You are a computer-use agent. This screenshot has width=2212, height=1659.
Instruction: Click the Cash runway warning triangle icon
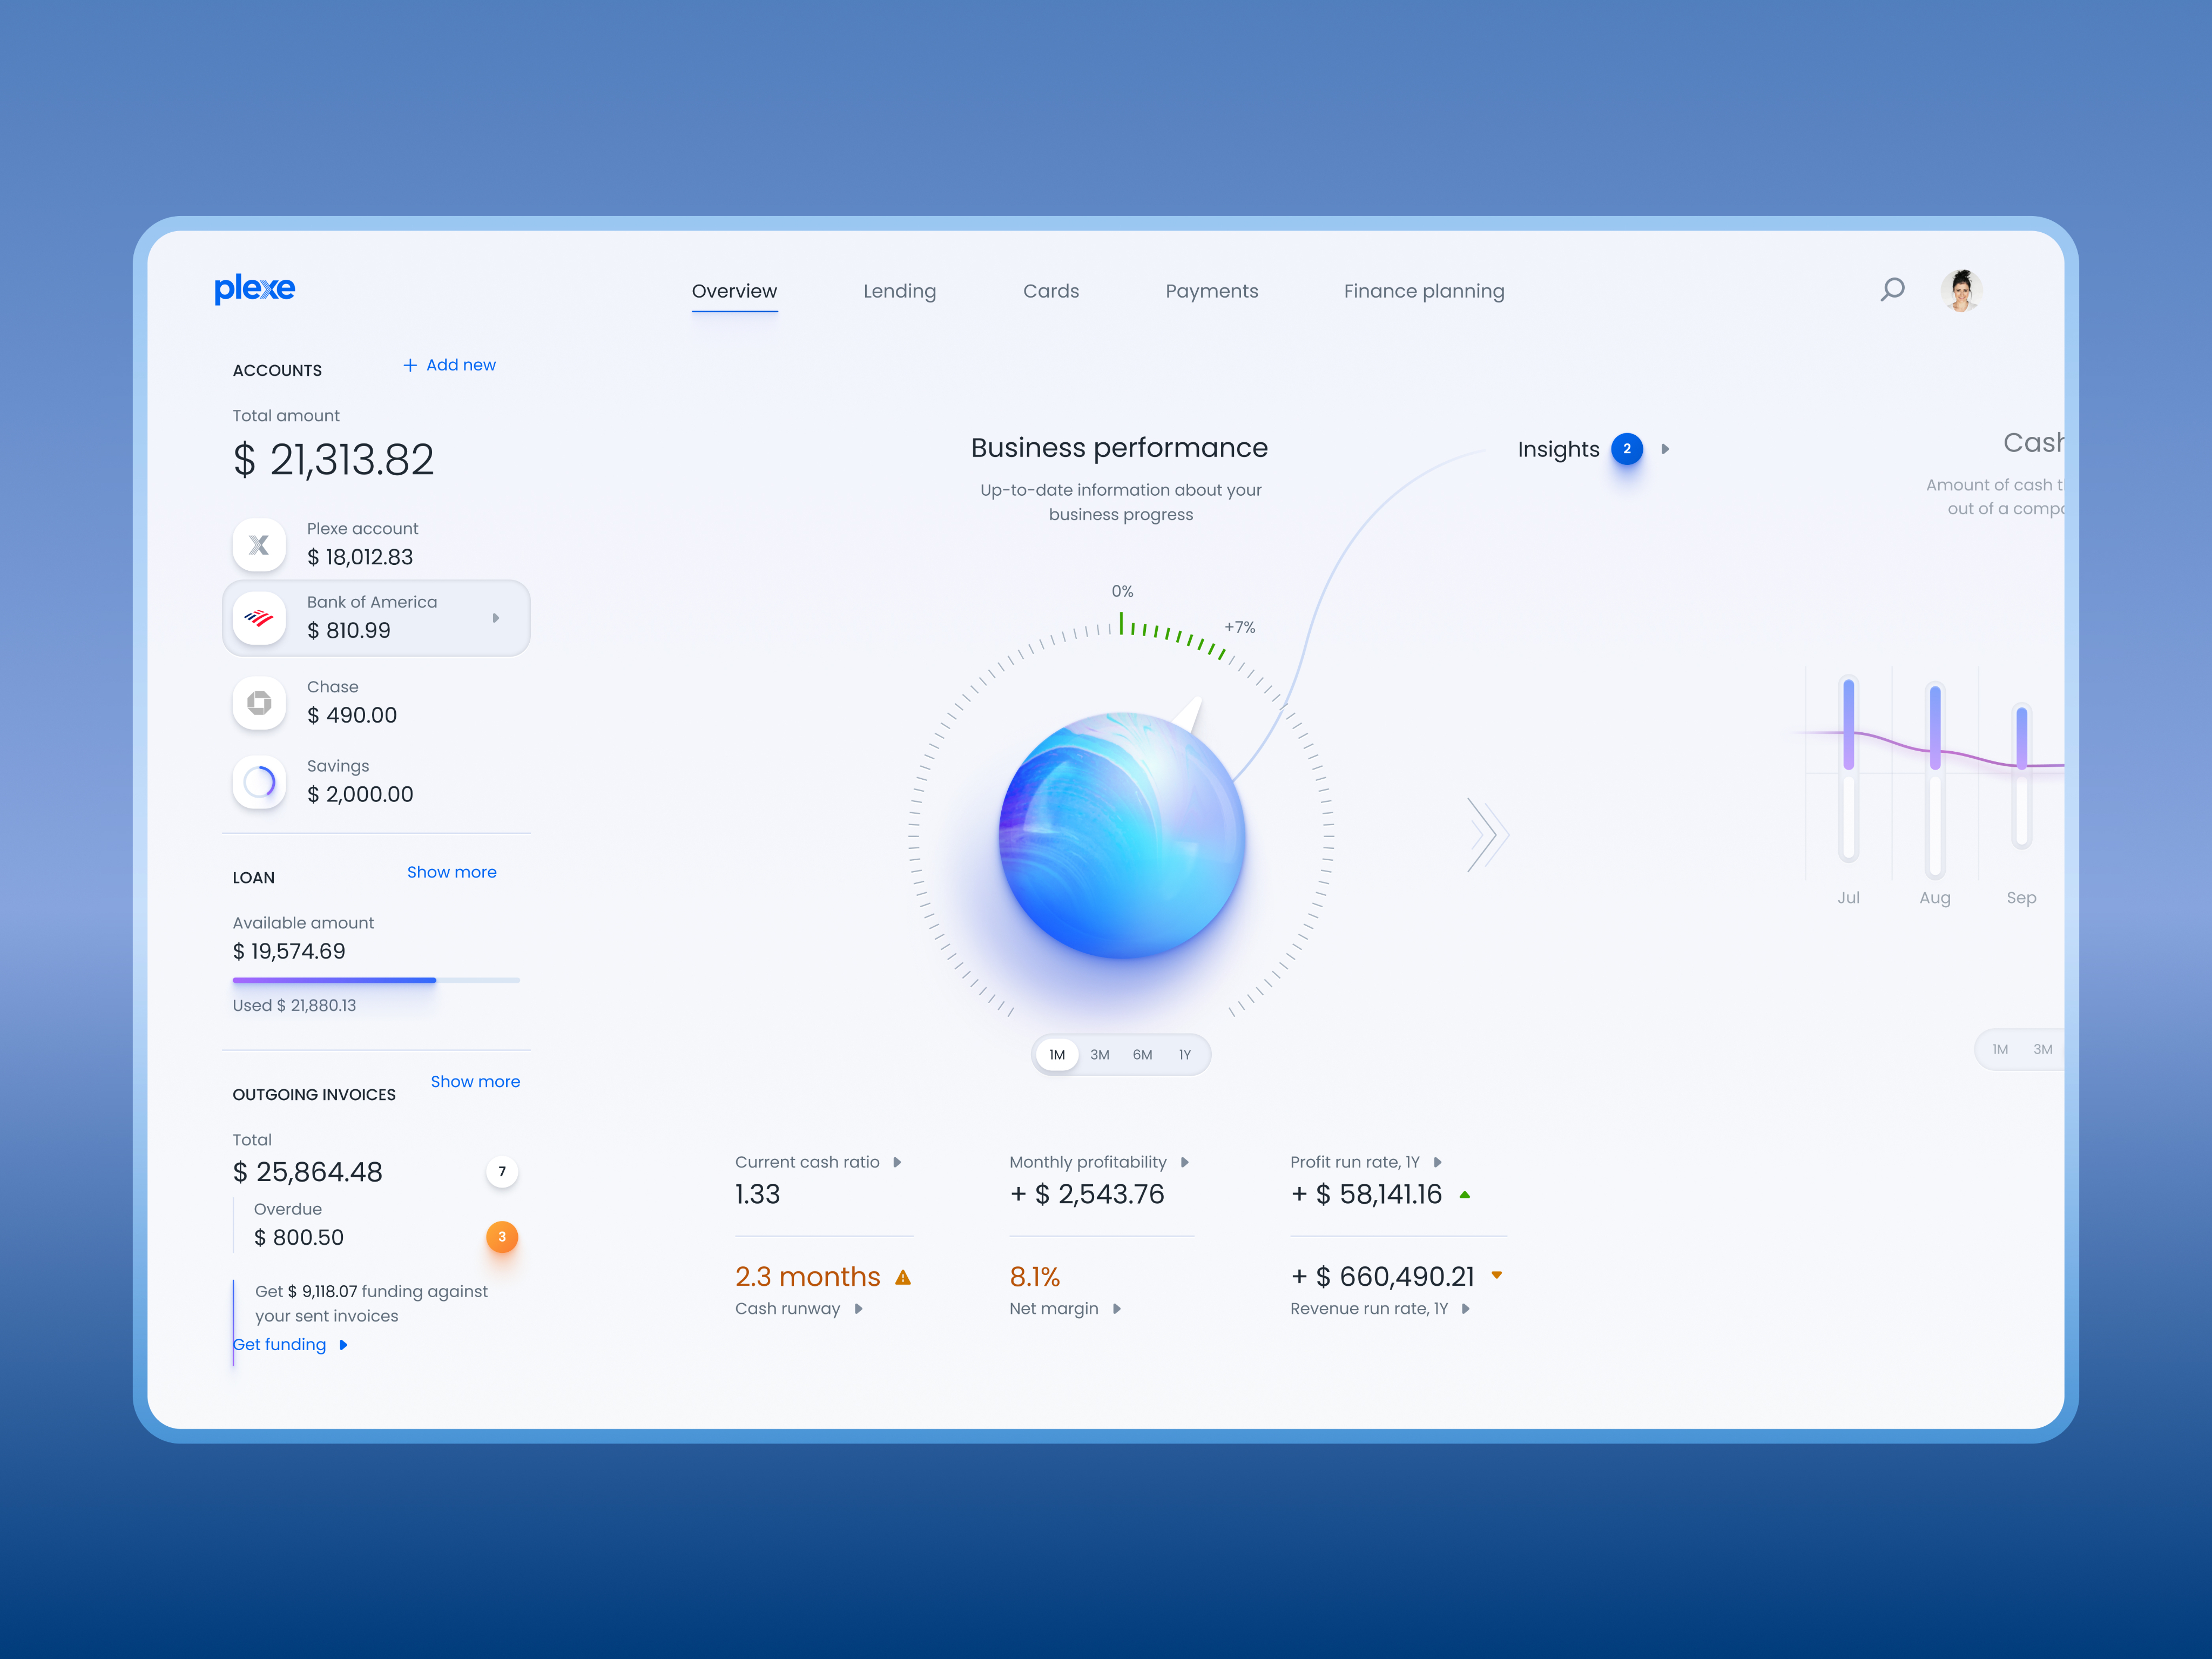pos(903,1278)
